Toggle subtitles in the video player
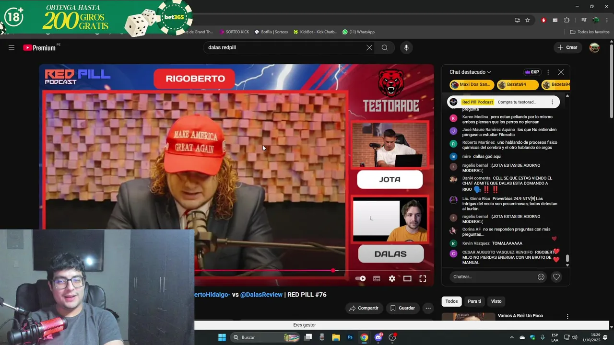The image size is (614, 345). click(x=377, y=278)
